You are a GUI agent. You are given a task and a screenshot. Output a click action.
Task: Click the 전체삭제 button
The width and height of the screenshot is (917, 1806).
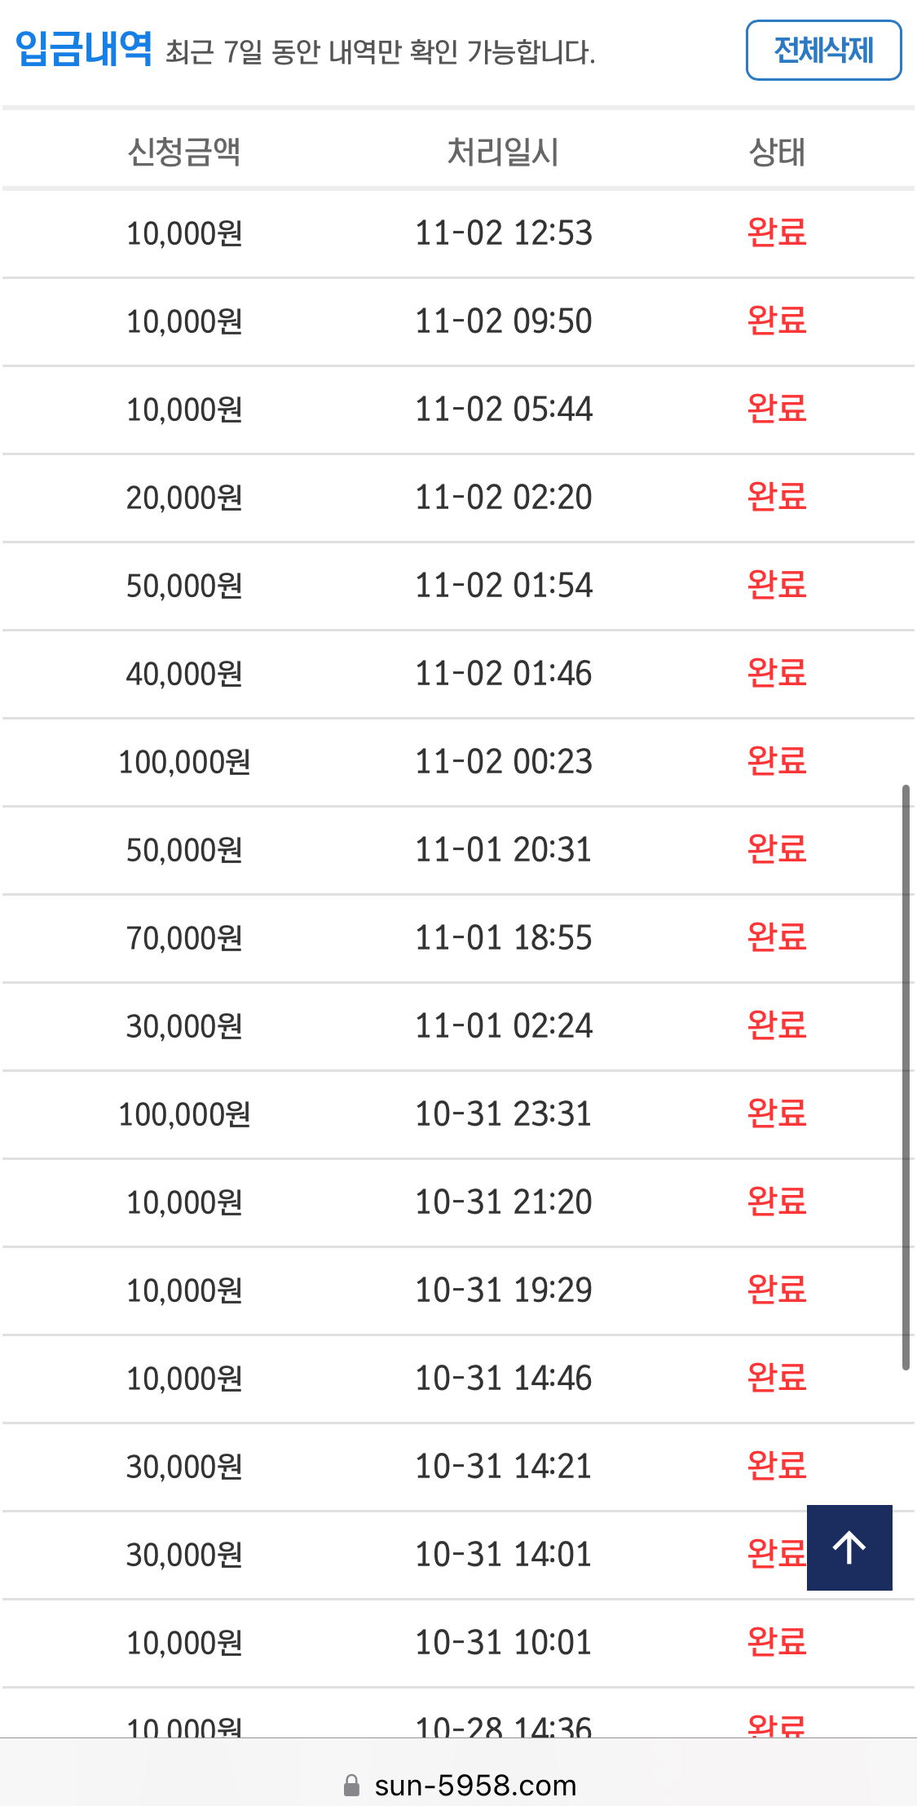point(823,51)
